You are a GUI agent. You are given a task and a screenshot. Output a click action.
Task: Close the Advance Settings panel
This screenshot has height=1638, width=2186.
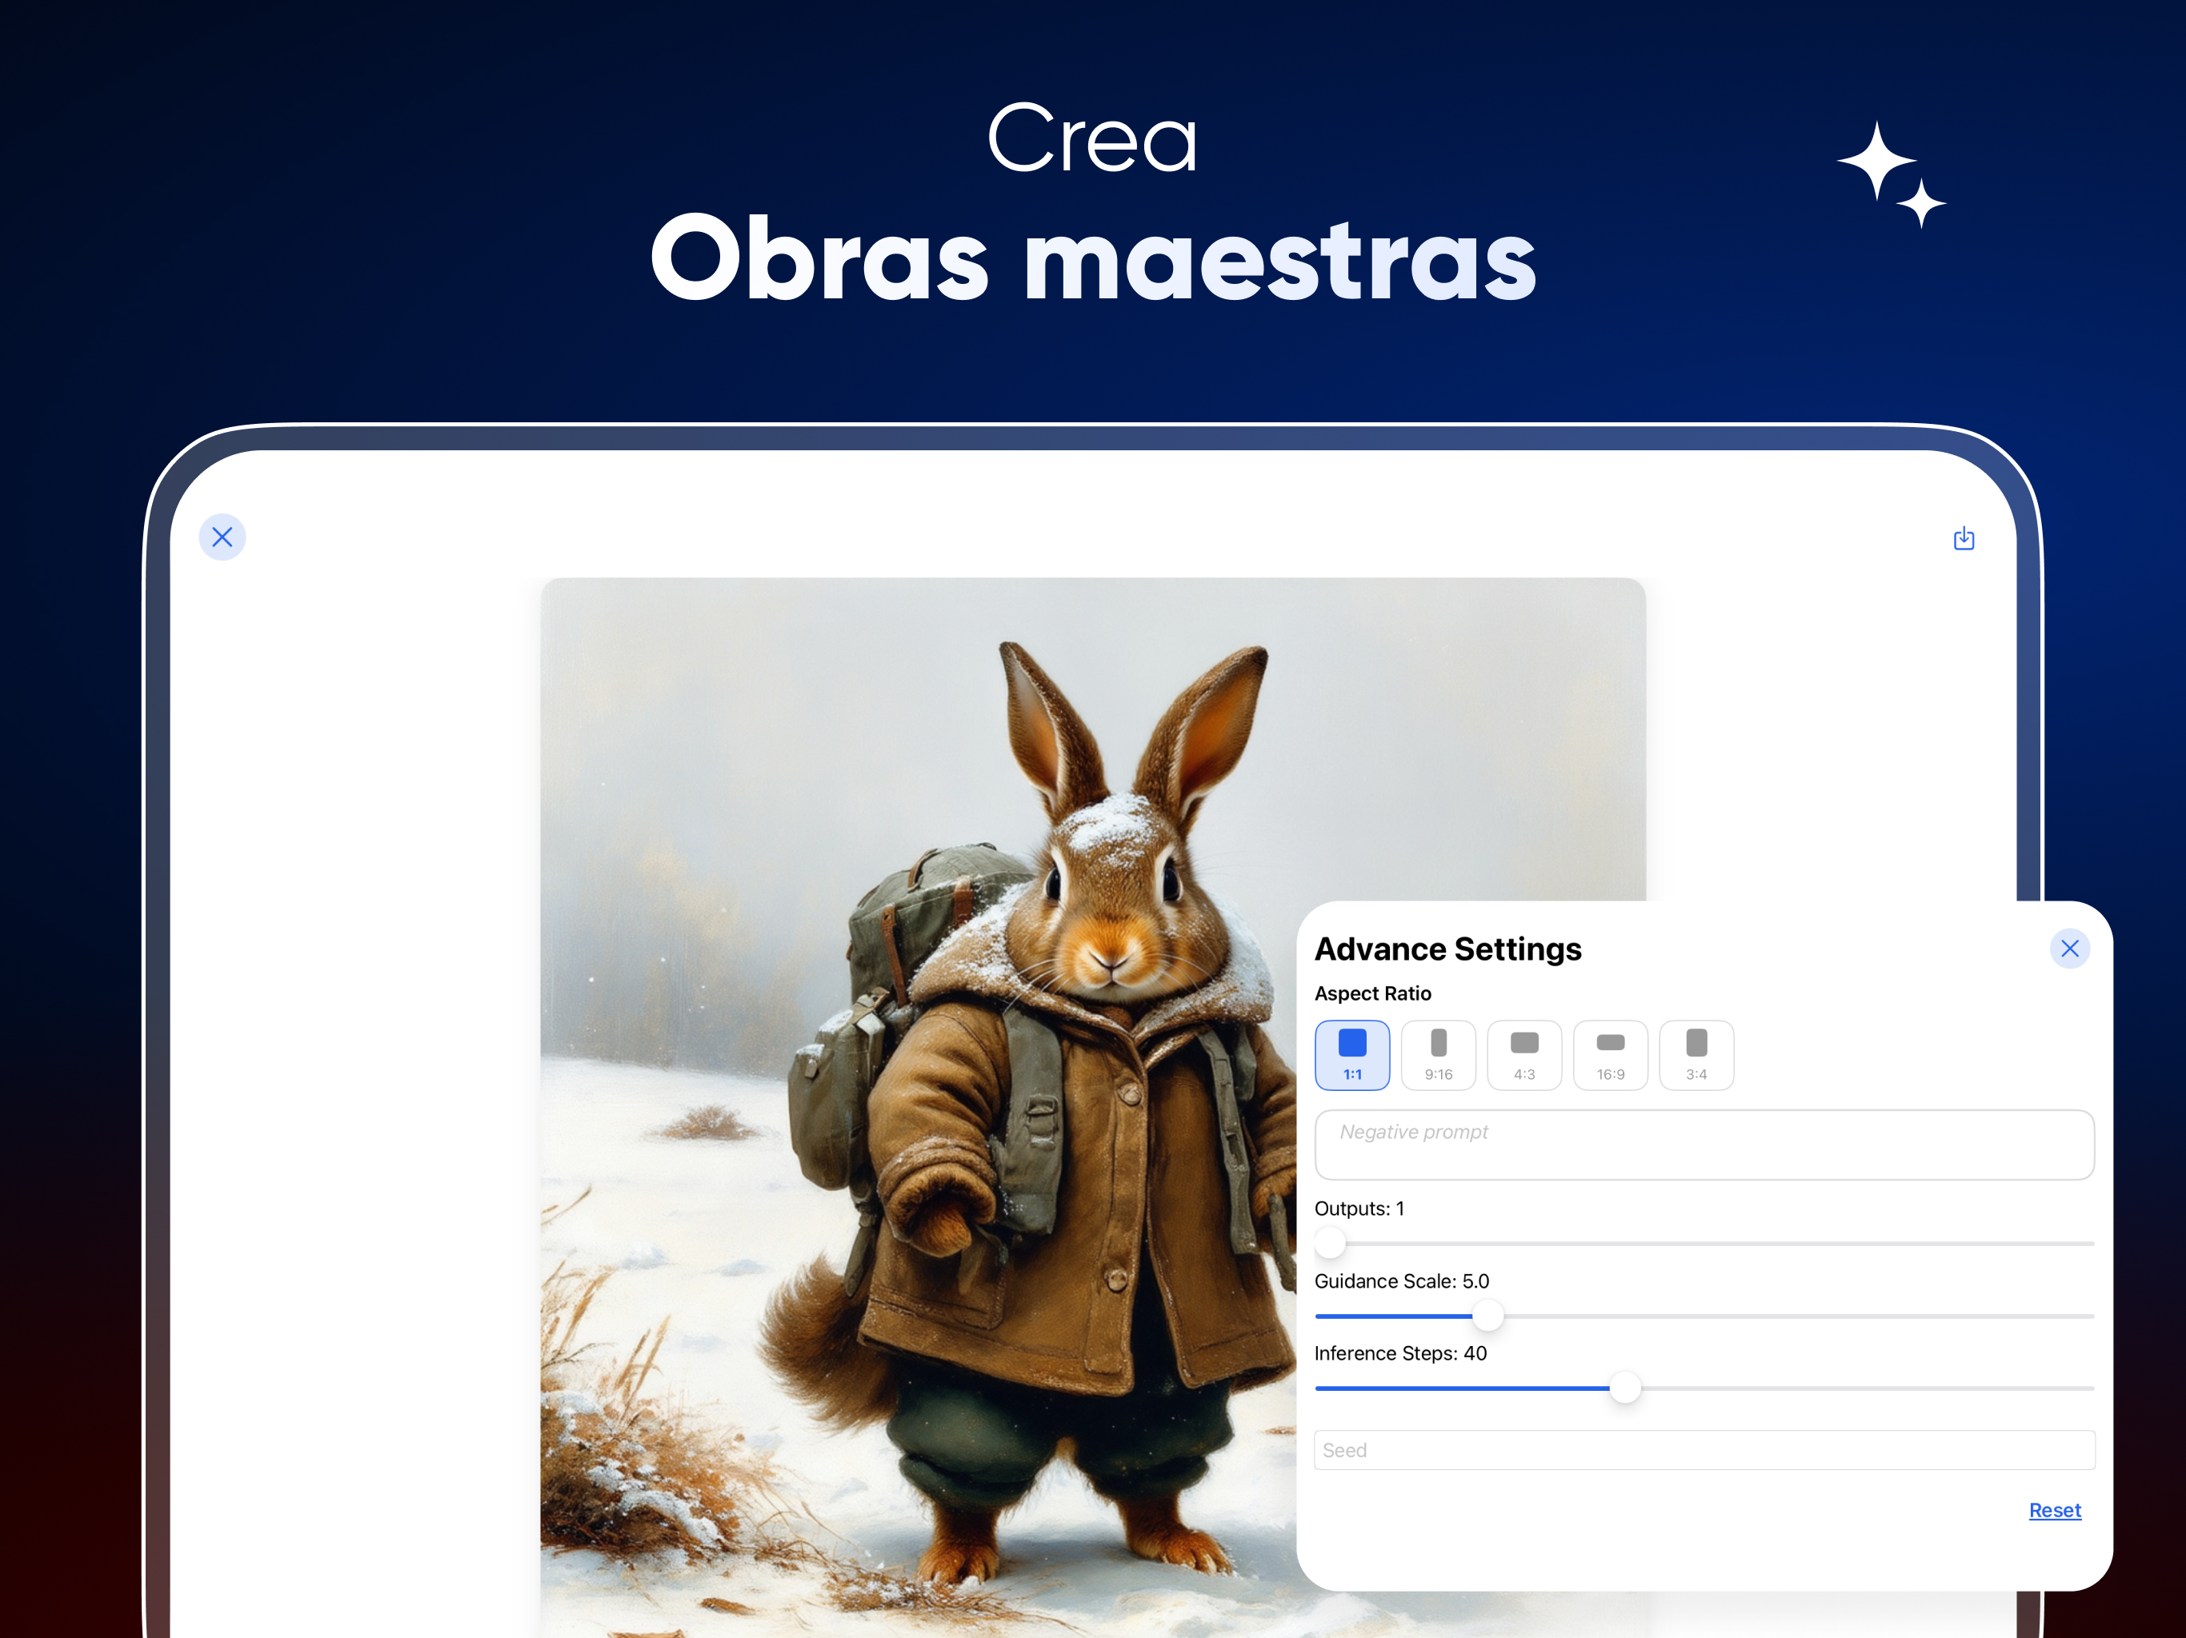tap(2069, 949)
